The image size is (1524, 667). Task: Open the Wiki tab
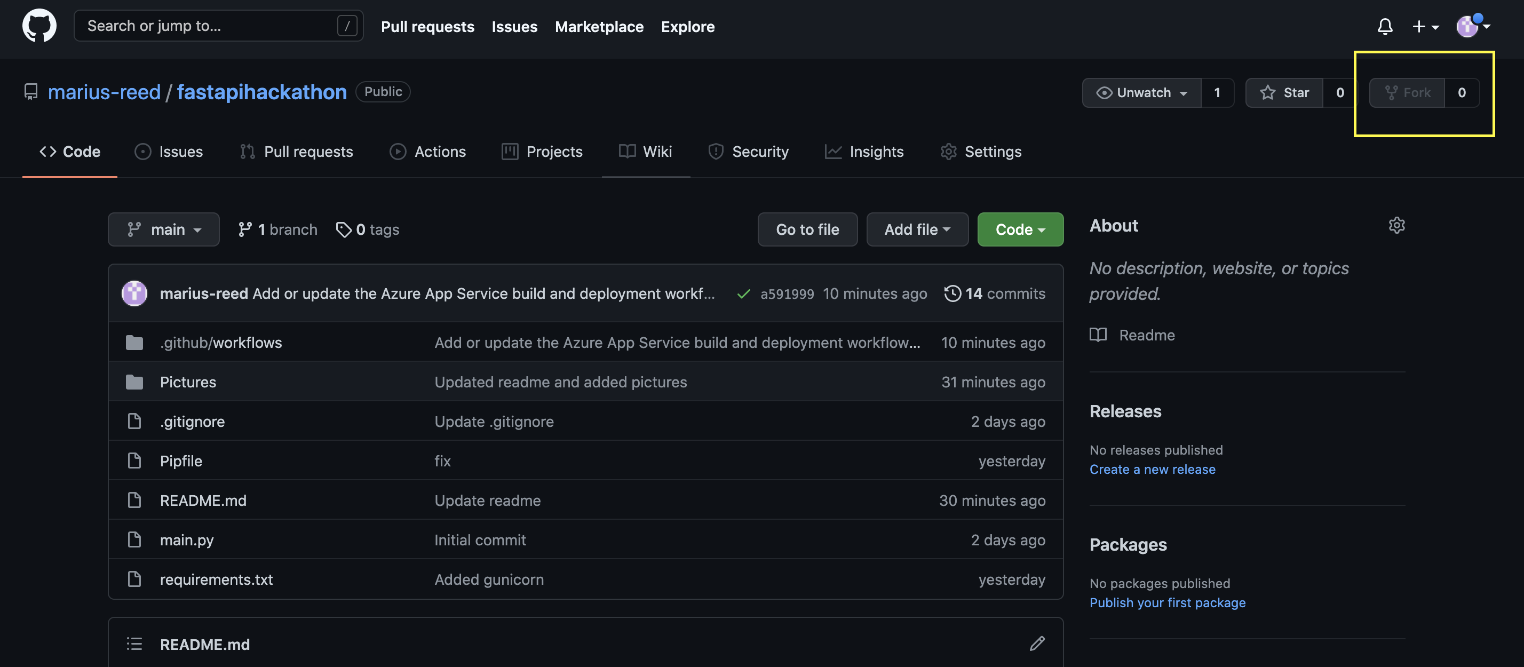[646, 152]
